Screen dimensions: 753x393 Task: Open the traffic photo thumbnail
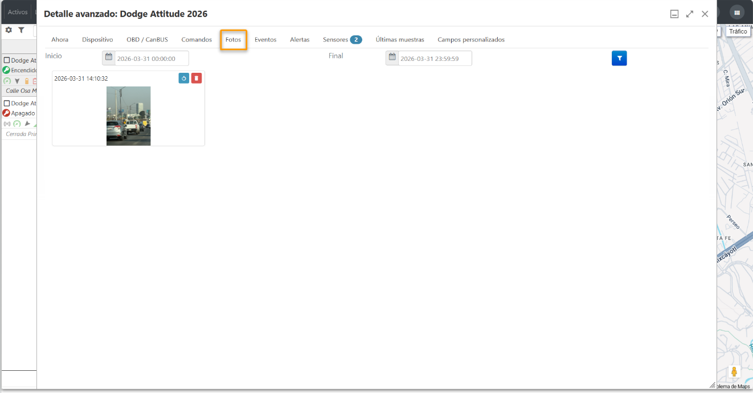click(129, 116)
